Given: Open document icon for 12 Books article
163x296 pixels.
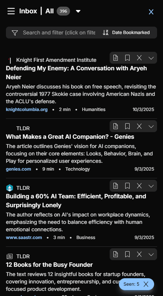Looking at the screenshot, I should point(116,255).
